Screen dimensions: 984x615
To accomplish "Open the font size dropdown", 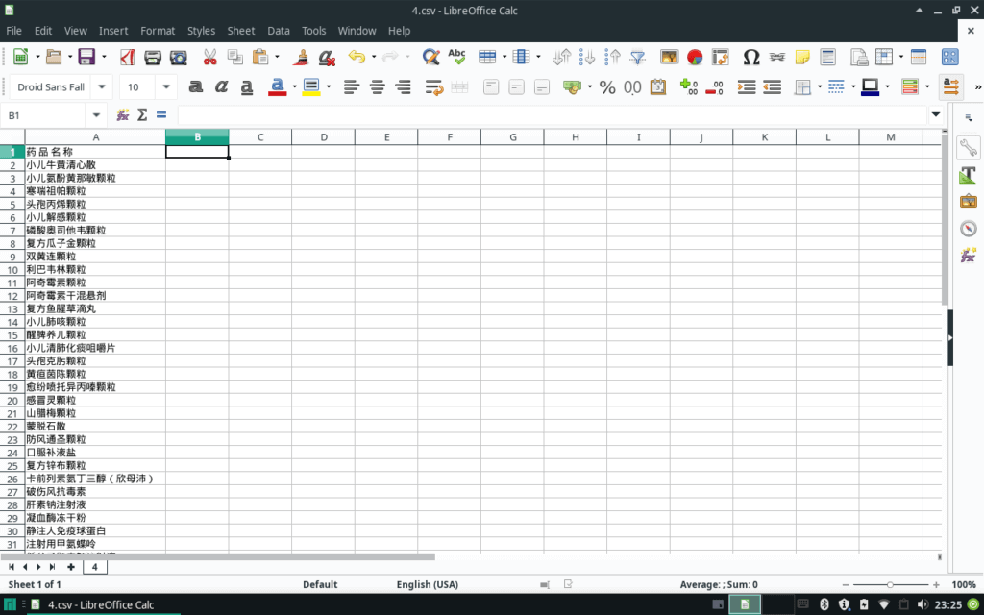I will click(165, 87).
